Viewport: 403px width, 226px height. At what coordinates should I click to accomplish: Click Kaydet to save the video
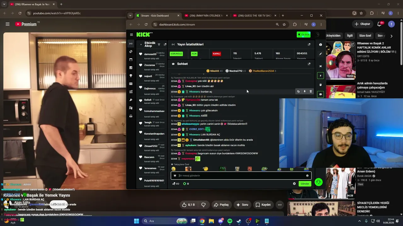tap(263, 205)
